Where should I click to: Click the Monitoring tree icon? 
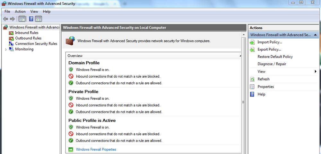tap(11, 49)
